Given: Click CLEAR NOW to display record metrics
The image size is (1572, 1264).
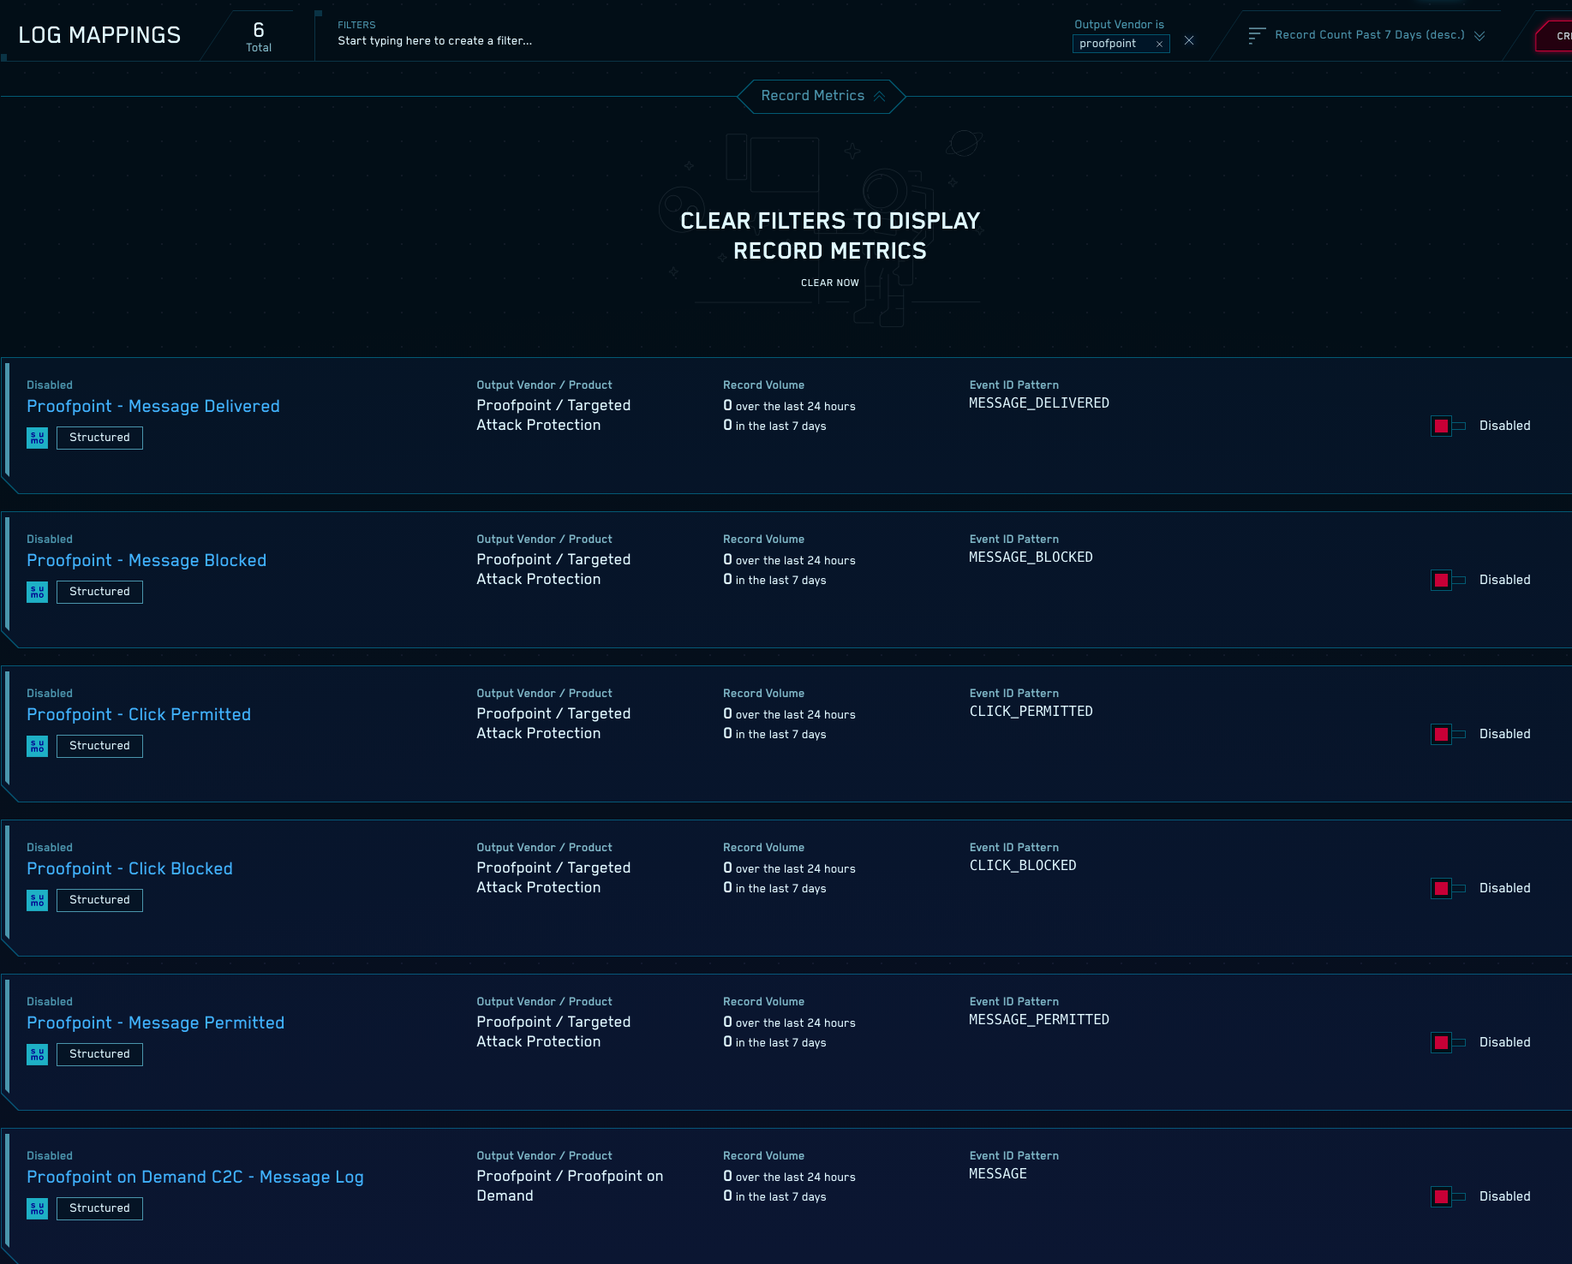Looking at the screenshot, I should coord(829,283).
